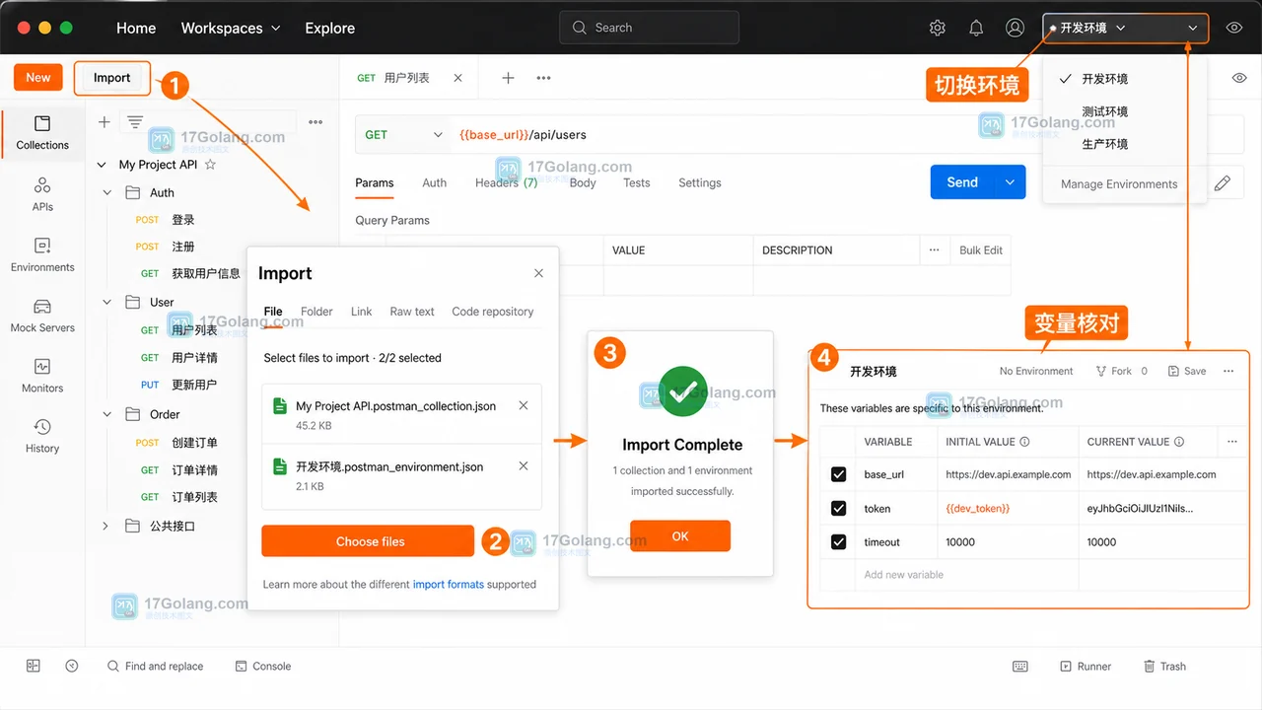Open settings gear in top bar
1262x710 pixels.
coord(938,28)
